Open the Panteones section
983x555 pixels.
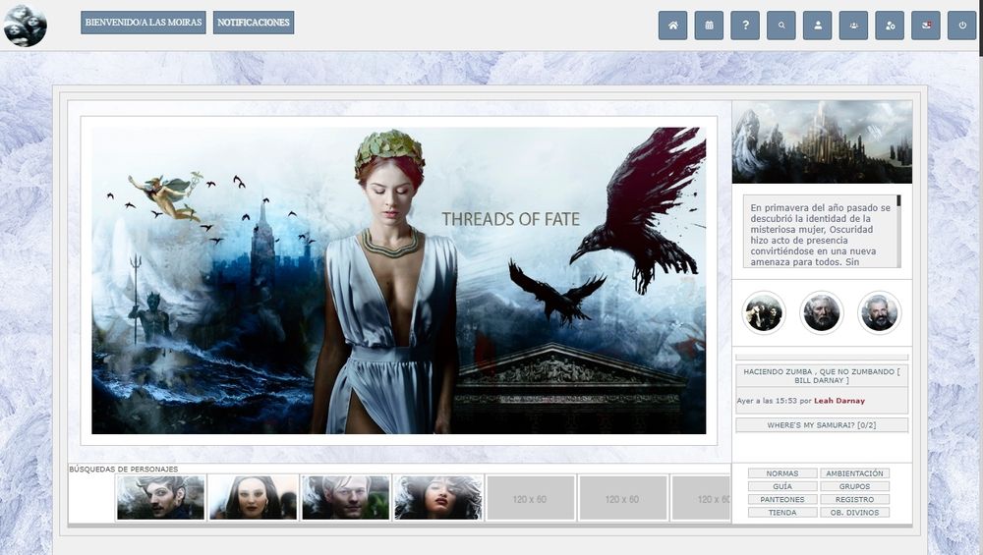pyautogui.click(x=782, y=499)
